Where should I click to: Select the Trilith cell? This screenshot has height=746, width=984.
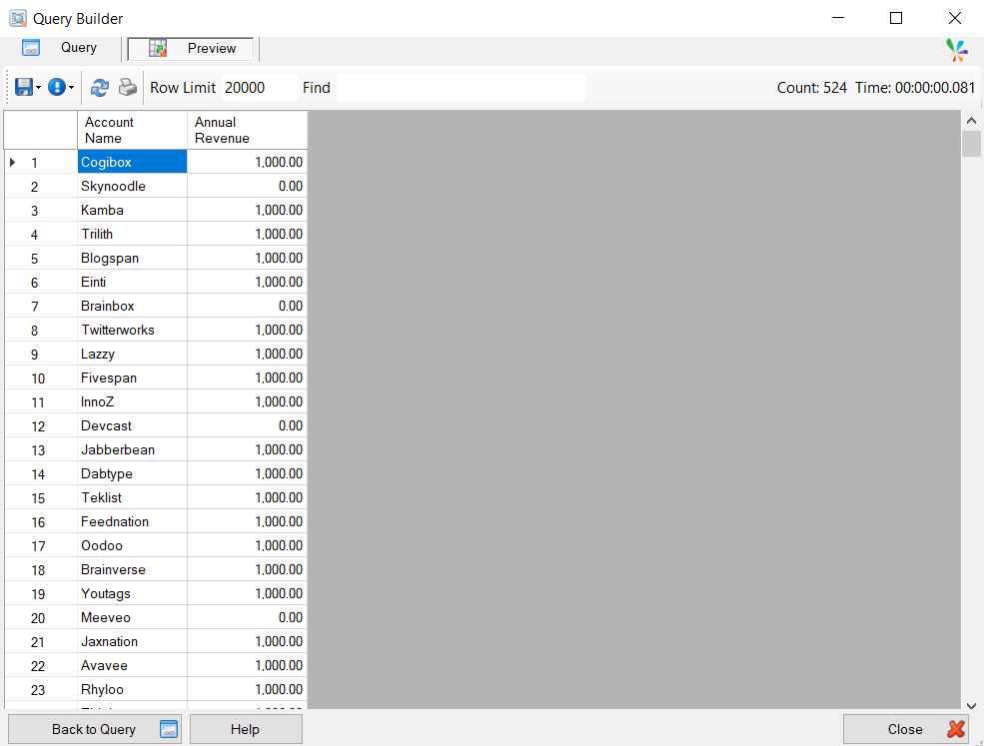[133, 234]
